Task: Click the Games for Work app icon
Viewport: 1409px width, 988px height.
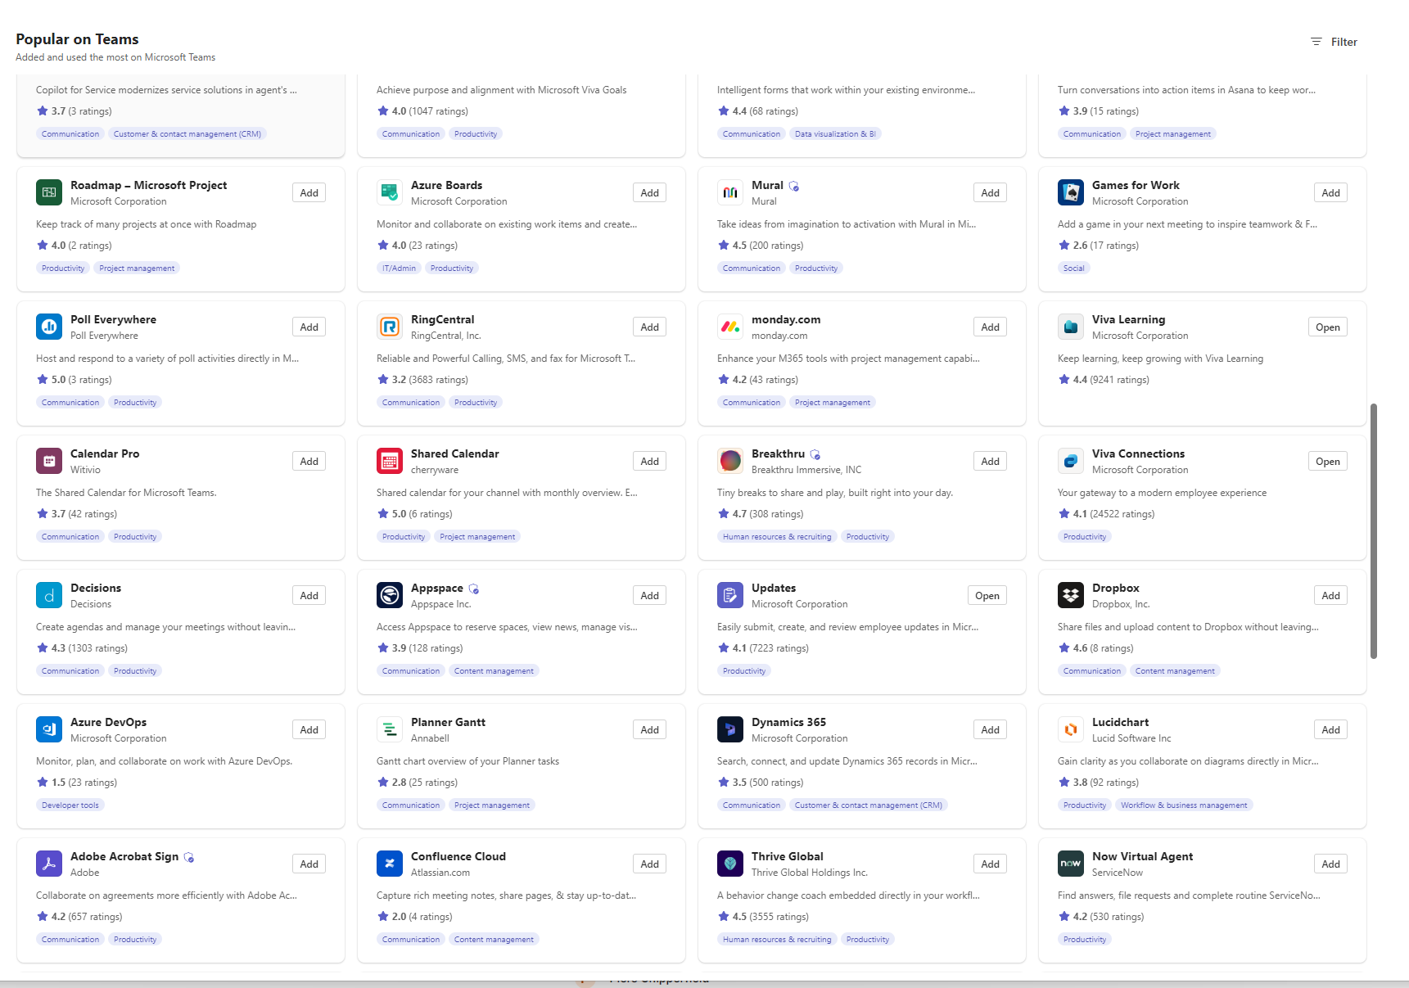Action: click(x=1071, y=192)
